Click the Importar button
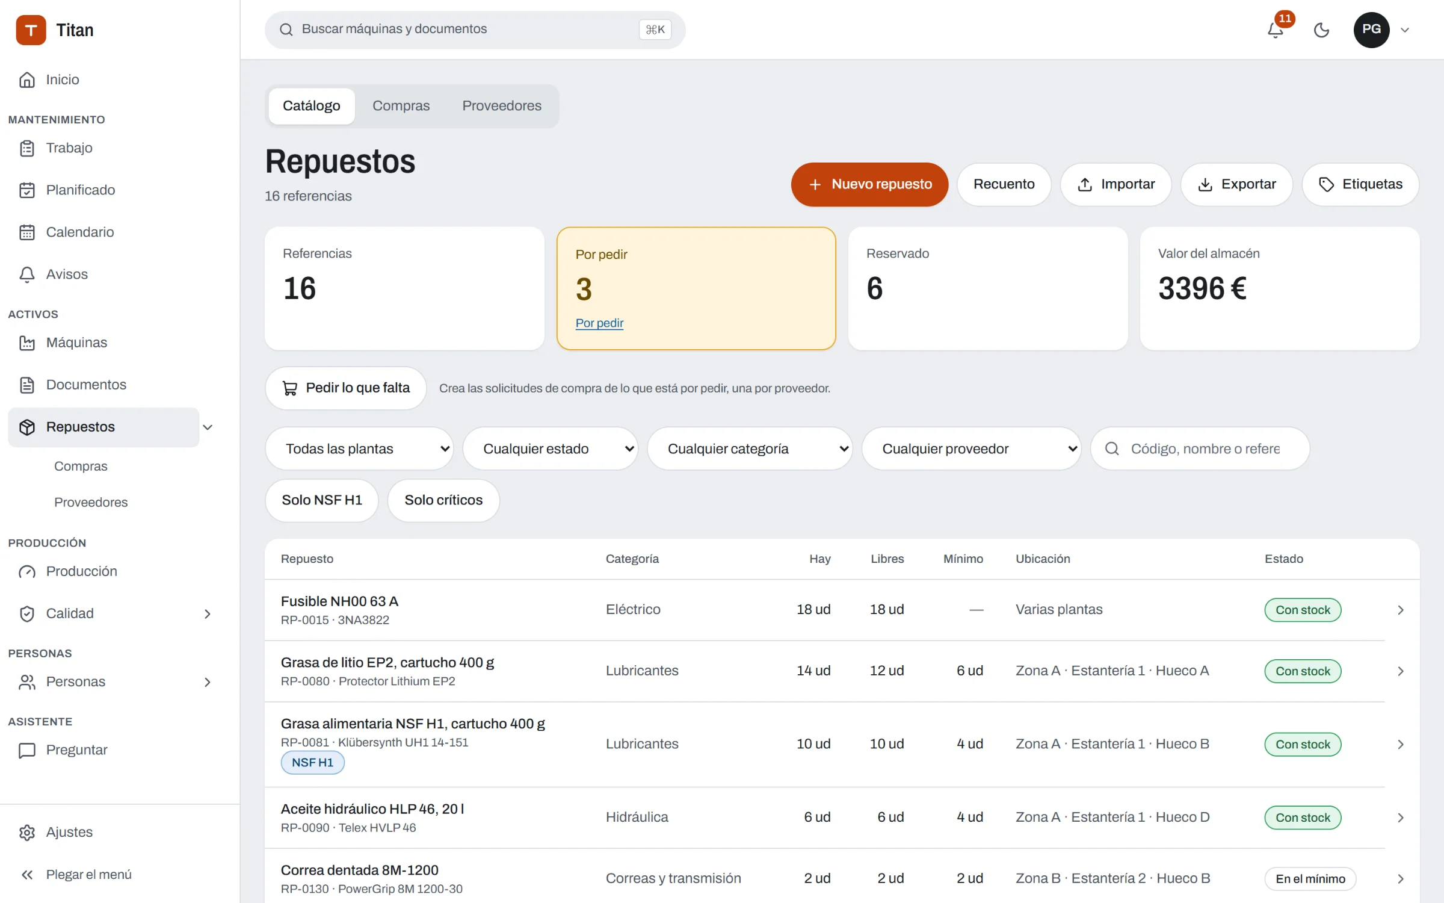This screenshot has height=903, width=1444. click(1116, 184)
